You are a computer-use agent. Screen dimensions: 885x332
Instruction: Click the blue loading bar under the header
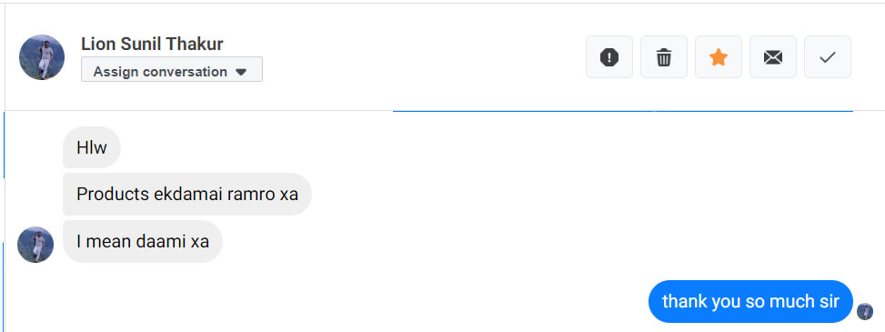(x=622, y=111)
